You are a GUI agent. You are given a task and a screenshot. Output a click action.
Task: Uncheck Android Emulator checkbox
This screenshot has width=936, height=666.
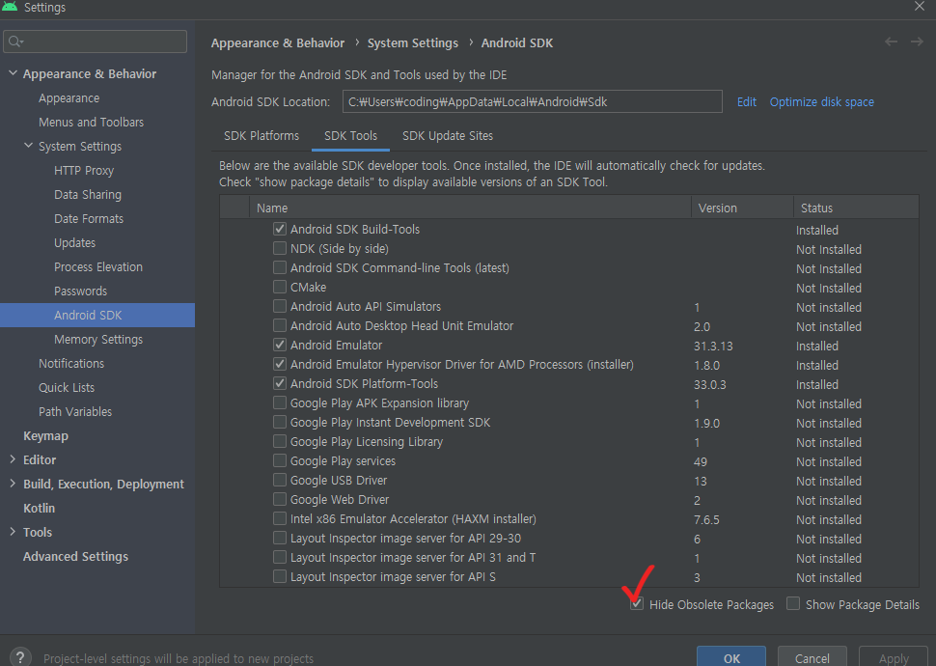pos(280,345)
